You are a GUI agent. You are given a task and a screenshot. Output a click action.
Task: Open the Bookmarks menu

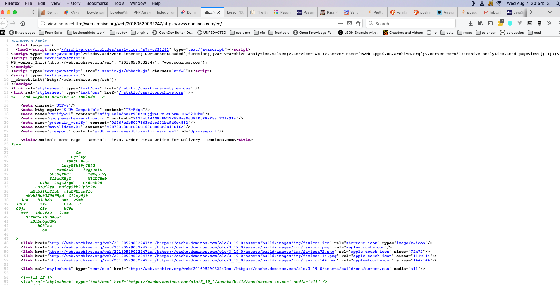97,3
